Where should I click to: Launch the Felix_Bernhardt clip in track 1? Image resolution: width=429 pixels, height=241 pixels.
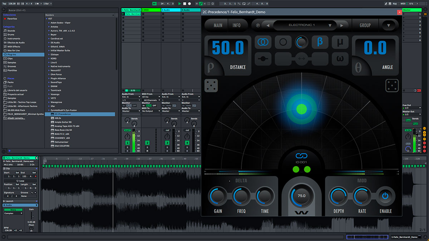tap(123, 14)
